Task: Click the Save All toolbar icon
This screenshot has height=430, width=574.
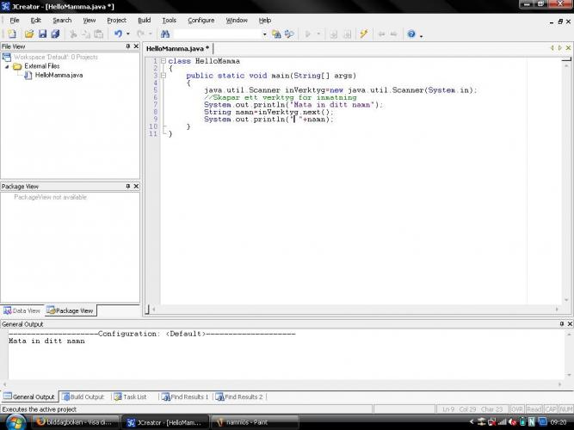Action: click(55, 34)
